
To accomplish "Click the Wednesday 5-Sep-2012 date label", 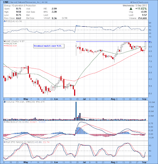I will [x=135, y=6].
